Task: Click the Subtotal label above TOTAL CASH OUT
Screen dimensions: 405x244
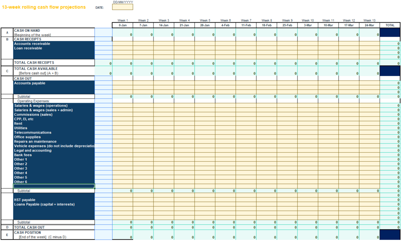Action: (x=23, y=222)
